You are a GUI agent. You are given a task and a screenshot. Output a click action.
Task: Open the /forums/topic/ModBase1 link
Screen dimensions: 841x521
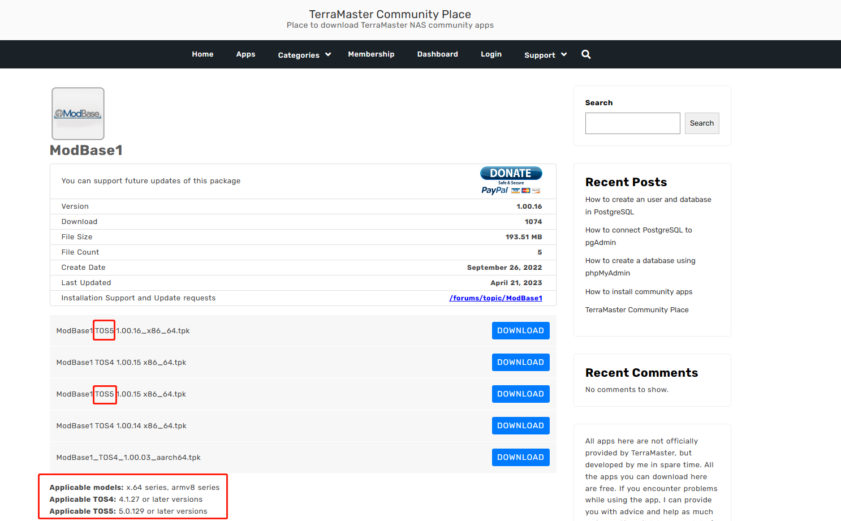tap(496, 298)
